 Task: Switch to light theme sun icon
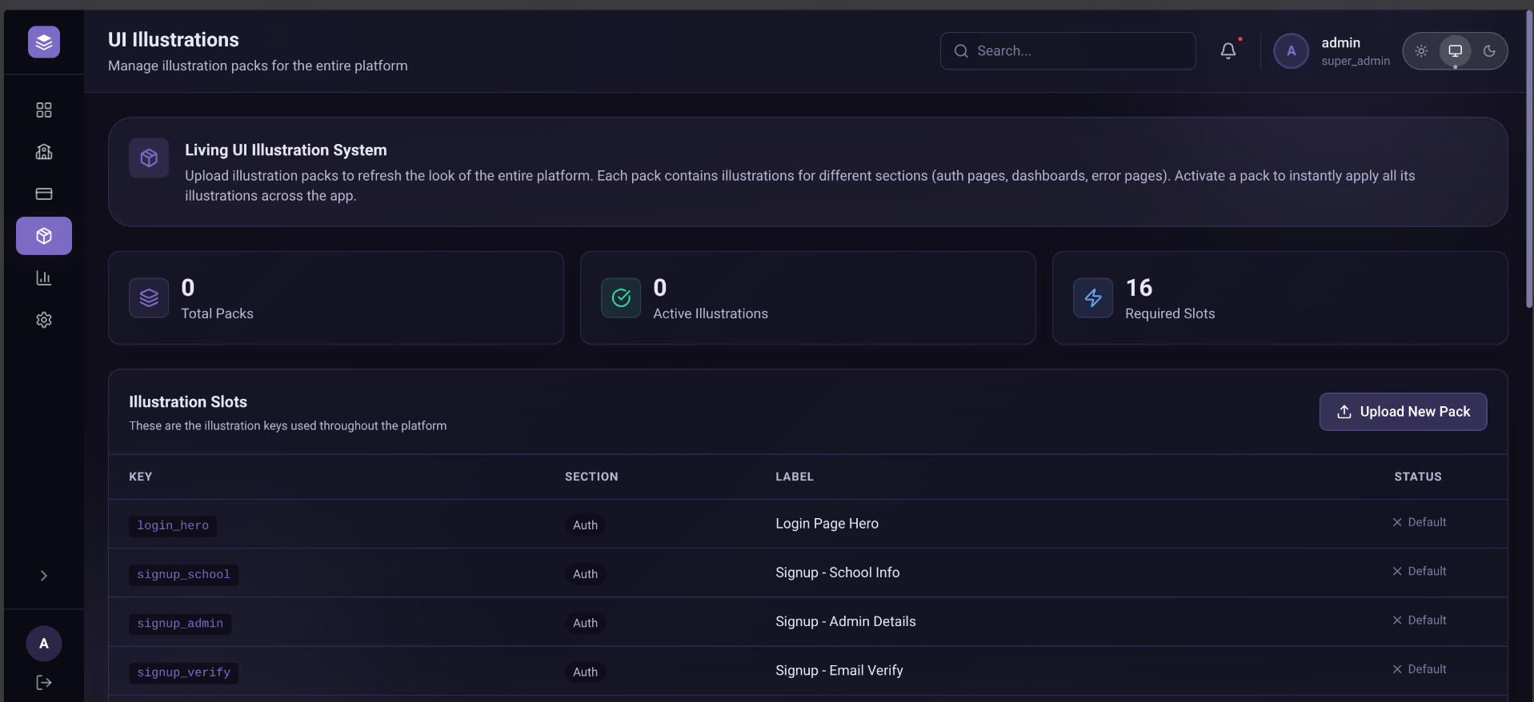pos(1421,51)
